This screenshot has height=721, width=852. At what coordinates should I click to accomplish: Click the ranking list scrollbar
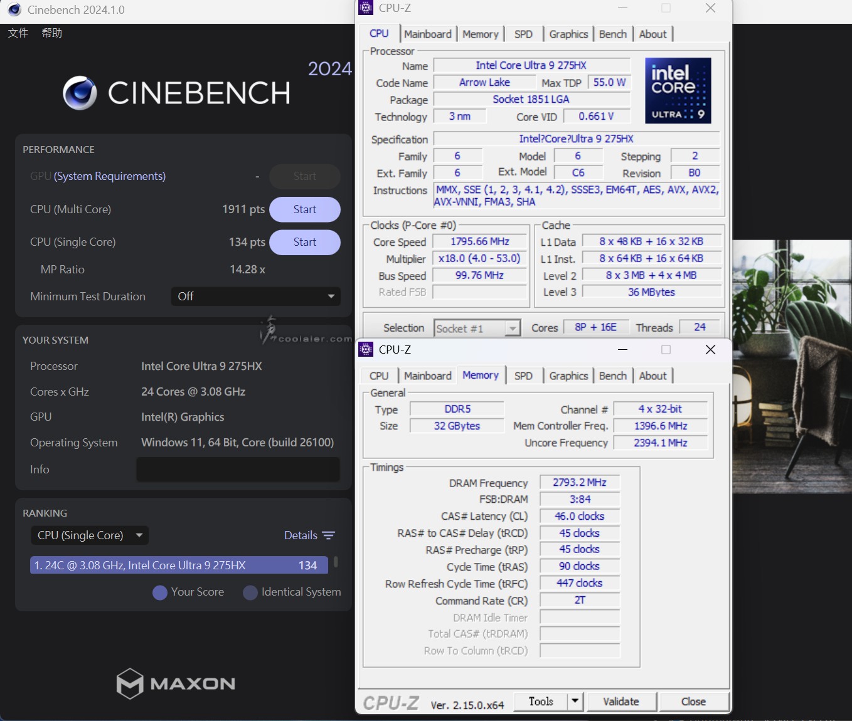(x=336, y=562)
